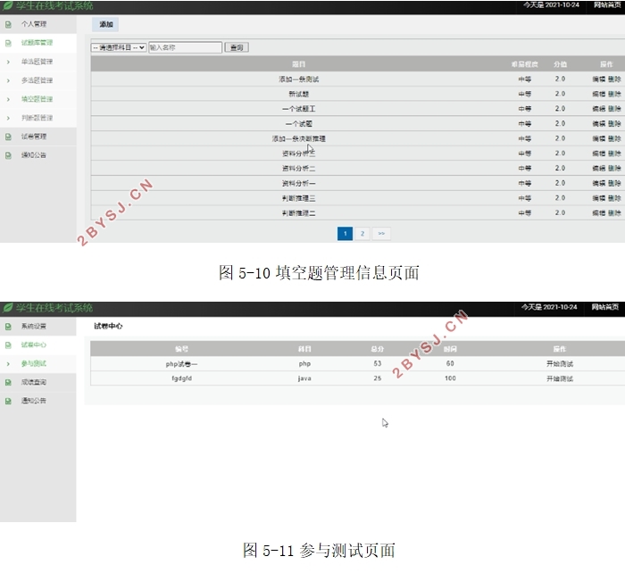Click the 查询 search button

237,47
